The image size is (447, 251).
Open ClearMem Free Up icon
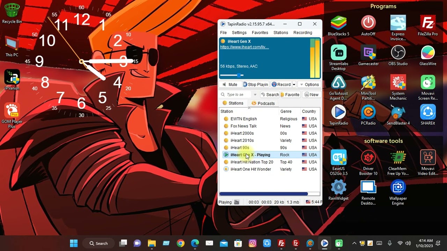tap(398, 163)
